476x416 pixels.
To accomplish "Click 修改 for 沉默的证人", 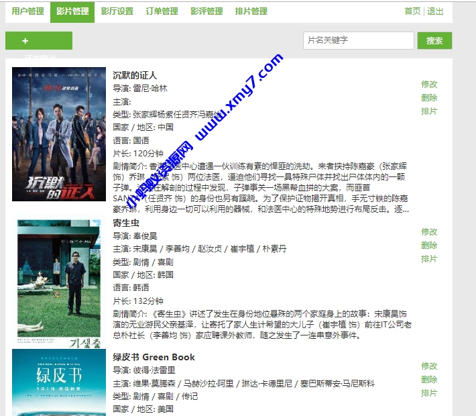I will (x=429, y=84).
